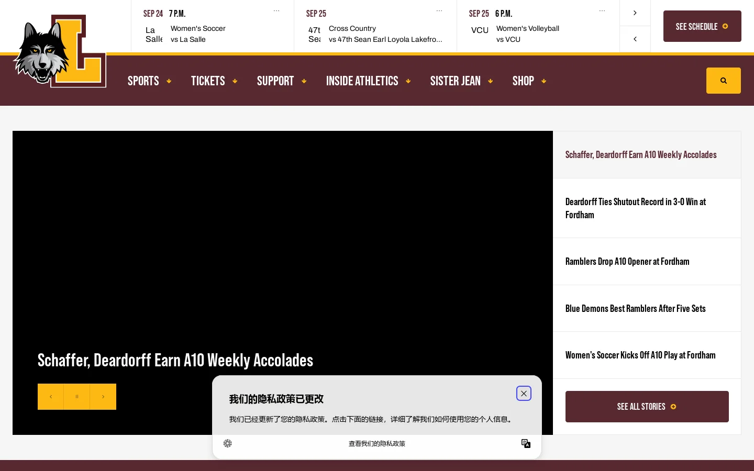
Task: Click the La Salle opponent logo placeholder
Action: point(154,35)
